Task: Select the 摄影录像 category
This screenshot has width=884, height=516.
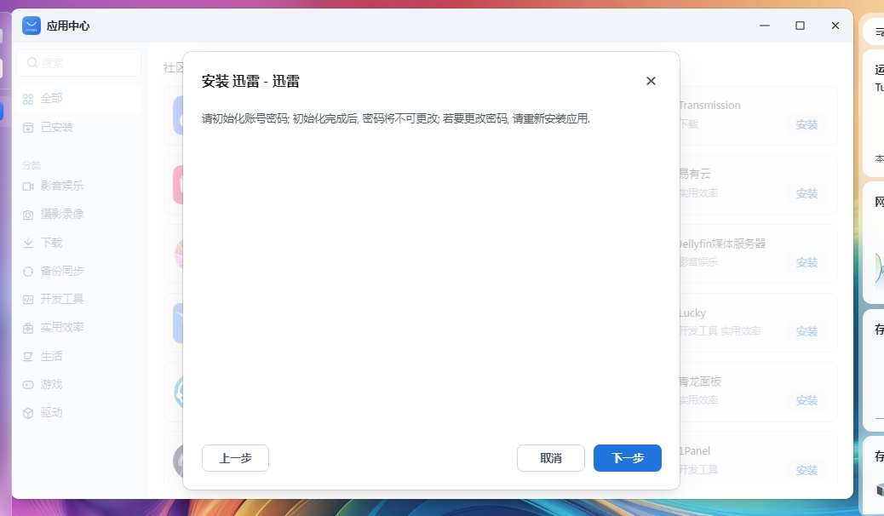Action: [x=79, y=215]
